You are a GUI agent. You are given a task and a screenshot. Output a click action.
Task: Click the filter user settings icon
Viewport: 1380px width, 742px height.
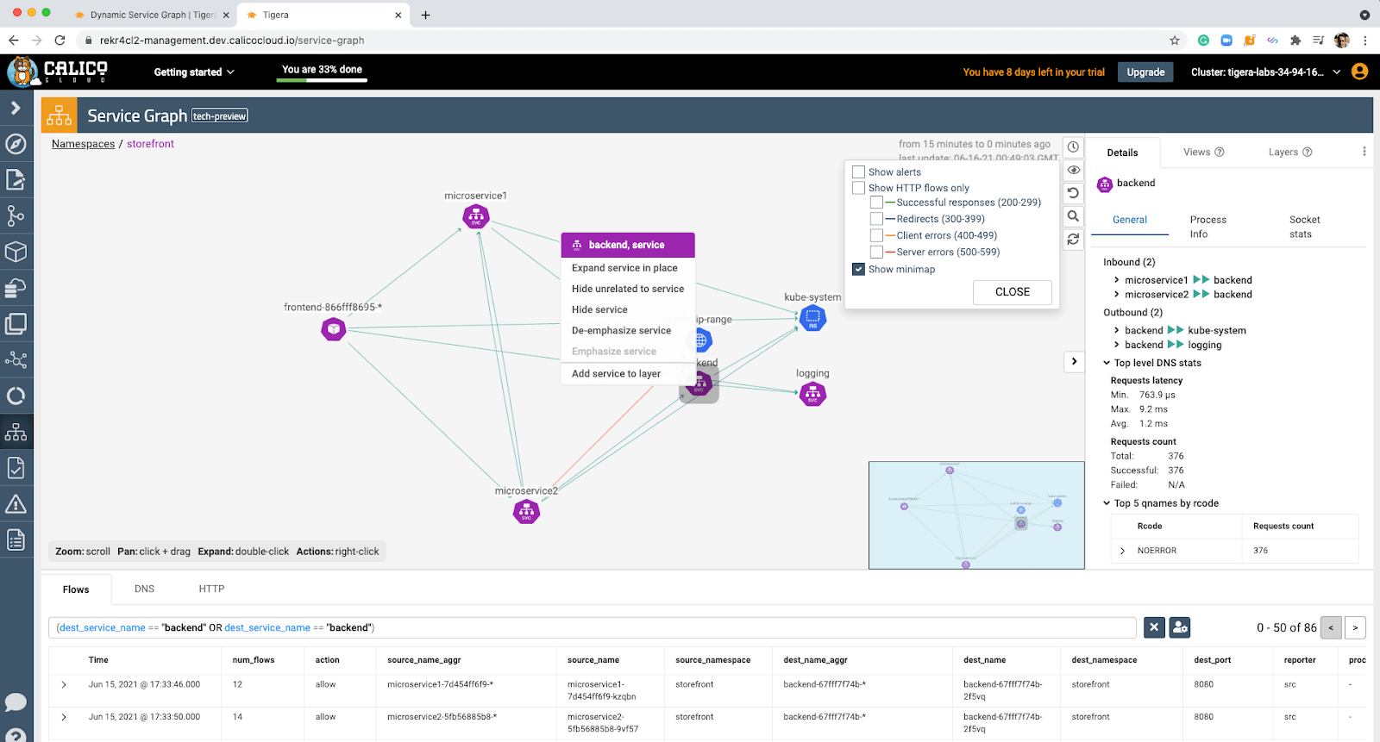pos(1180,627)
